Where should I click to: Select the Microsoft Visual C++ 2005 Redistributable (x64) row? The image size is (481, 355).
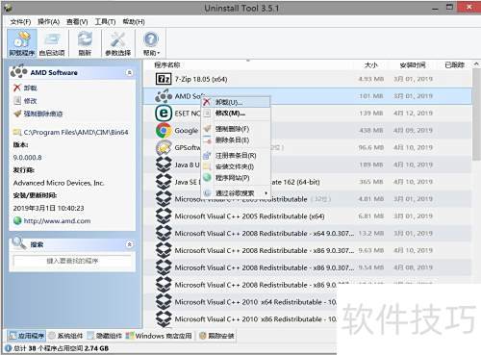(308, 216)
